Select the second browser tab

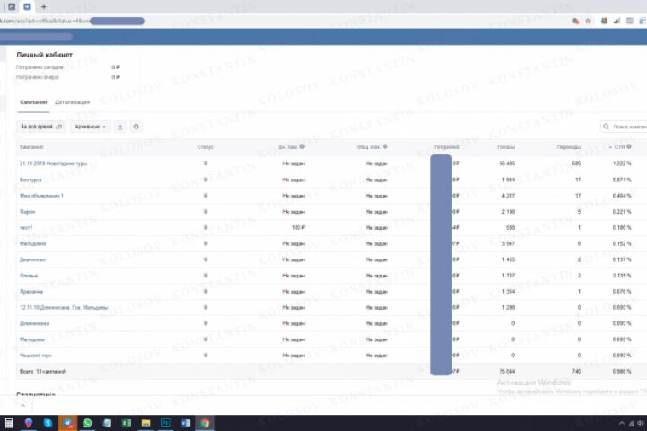point(27,6)
